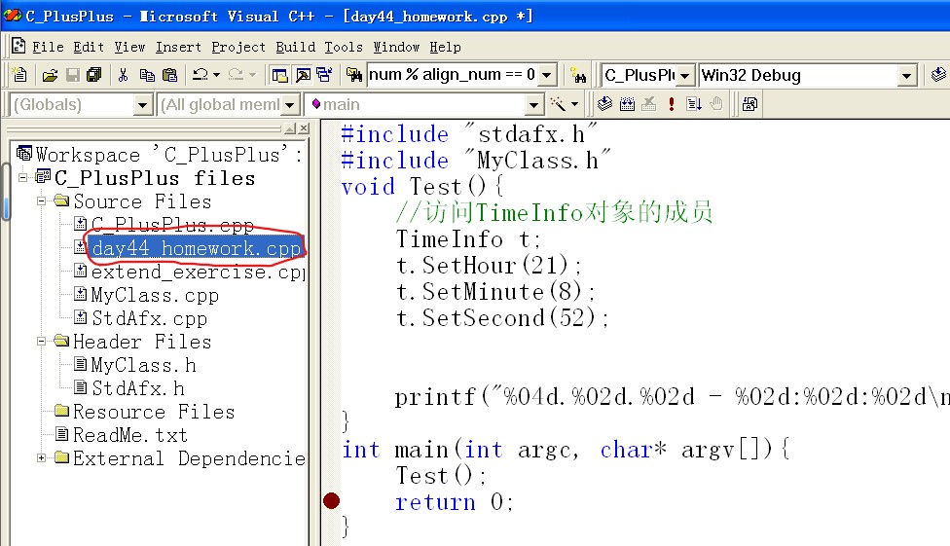Screen dimensions: 950x546
Task: Click build icon after Win32 Debug
Action: pyautogui.click(x=938, y=75)
